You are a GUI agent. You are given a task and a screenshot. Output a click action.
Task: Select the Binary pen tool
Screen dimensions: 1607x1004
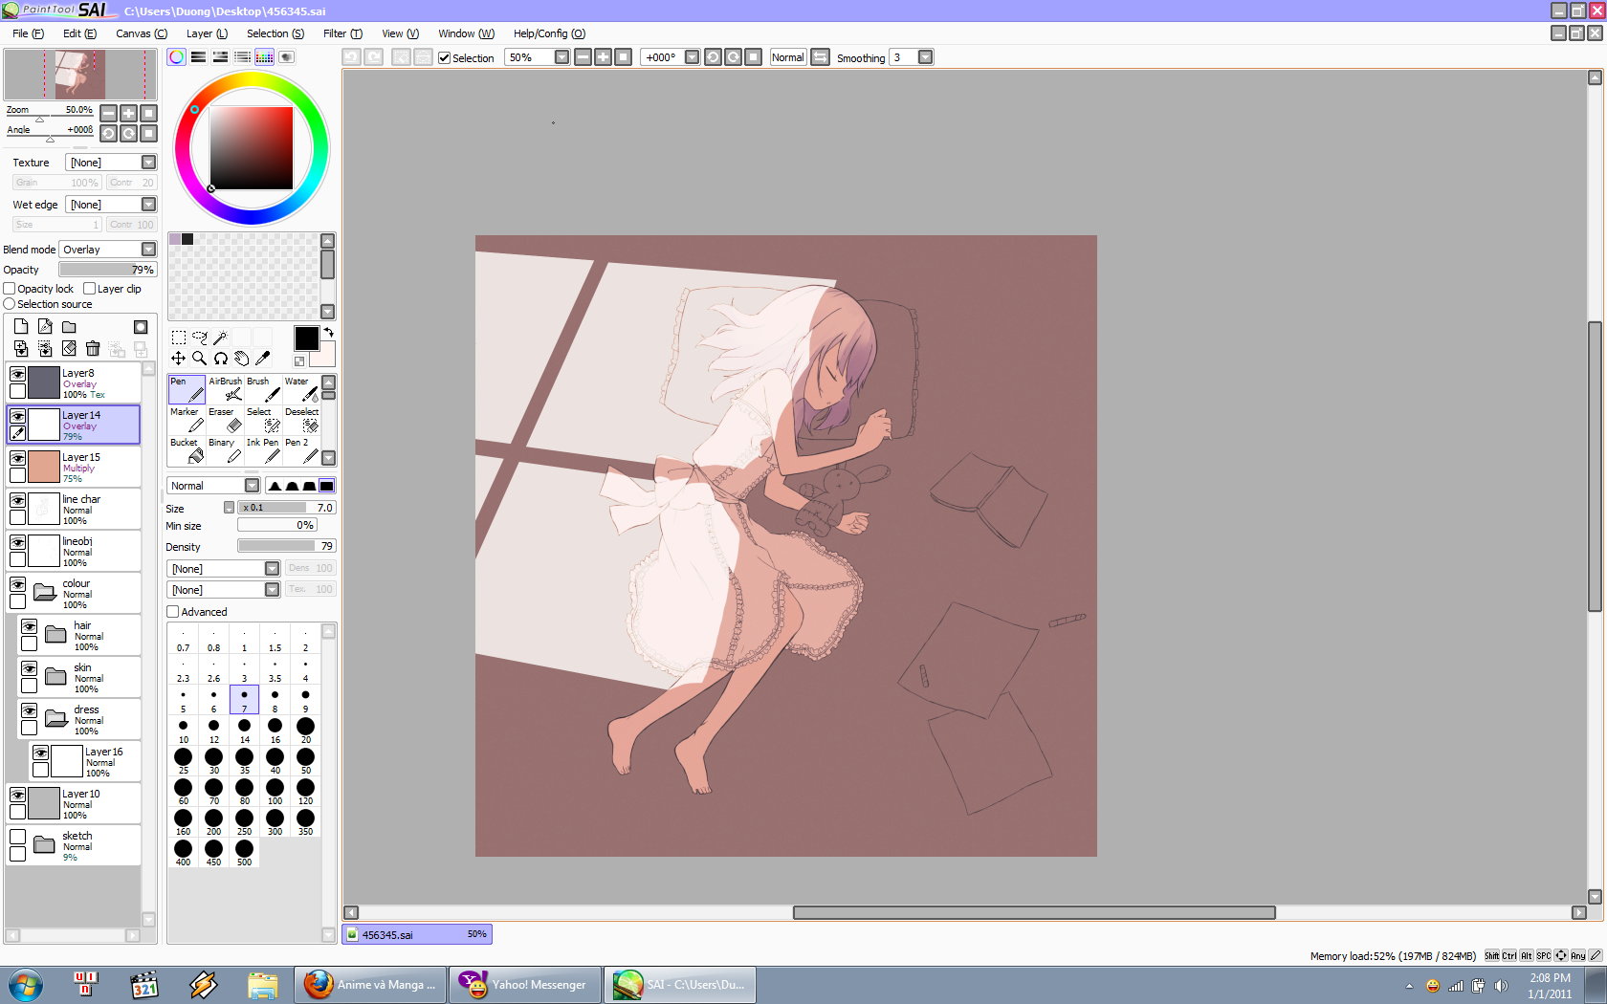click(225, 450)
